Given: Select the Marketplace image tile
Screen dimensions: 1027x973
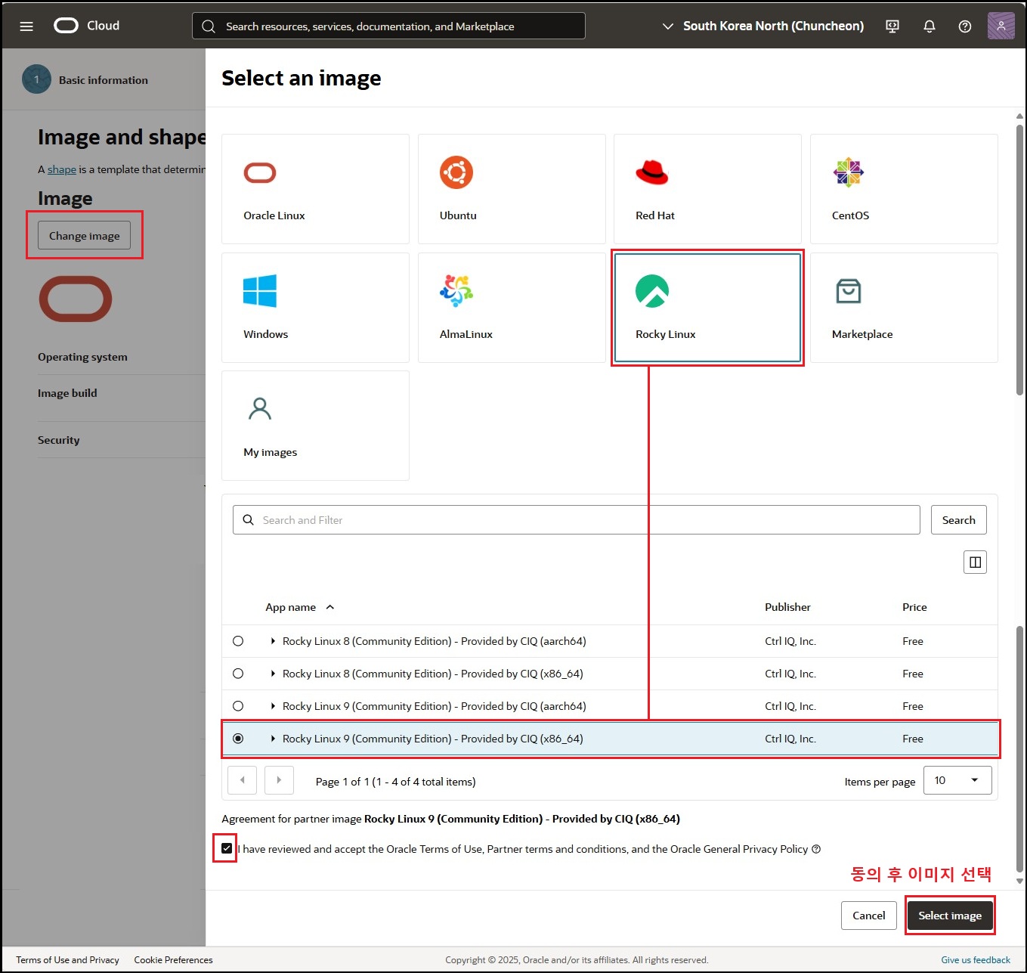Looking at the screenshot, I should click(904, 308).
